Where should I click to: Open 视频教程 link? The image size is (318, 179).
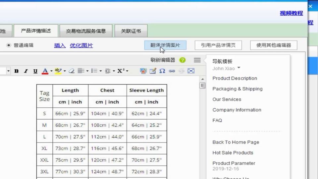[x=291, y=13]
